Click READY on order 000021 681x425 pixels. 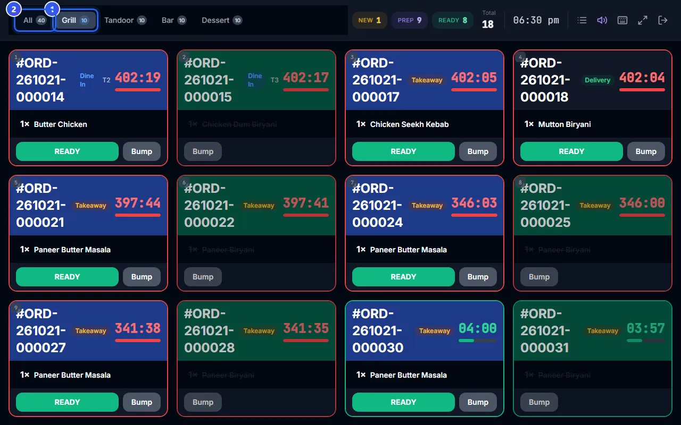[67, 277]
